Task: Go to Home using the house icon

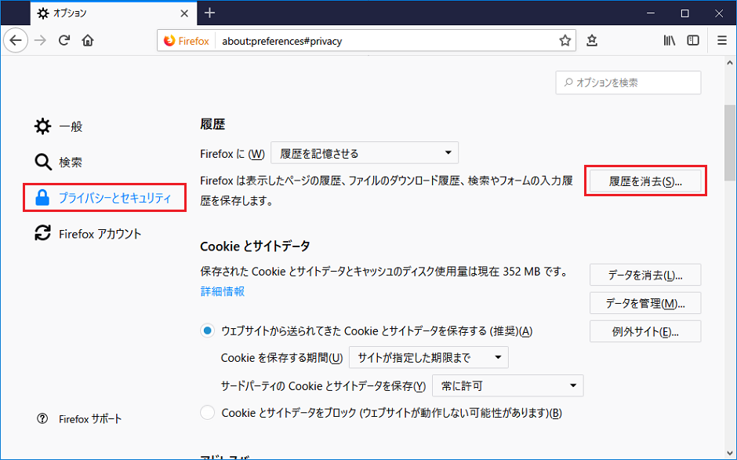Action: tap(88, 41)
